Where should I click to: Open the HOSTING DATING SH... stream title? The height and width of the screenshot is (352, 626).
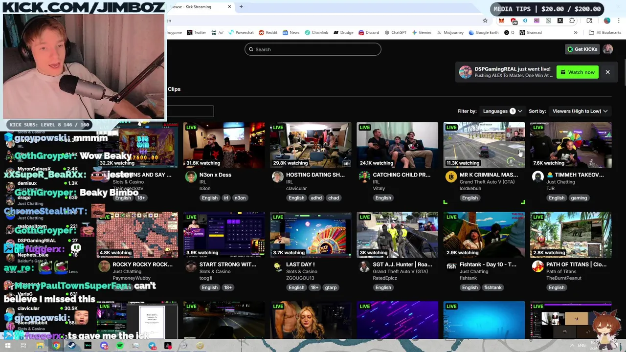315,175
